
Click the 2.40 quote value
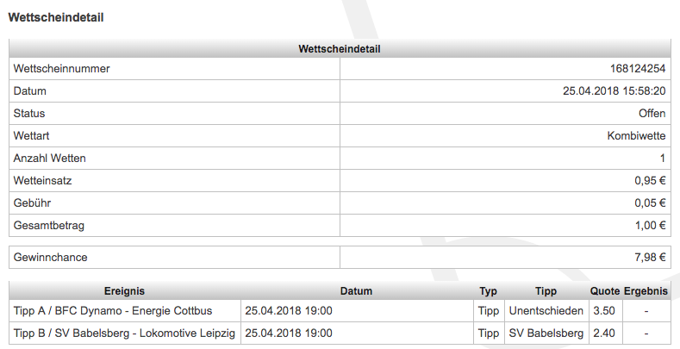pos(604,333)
